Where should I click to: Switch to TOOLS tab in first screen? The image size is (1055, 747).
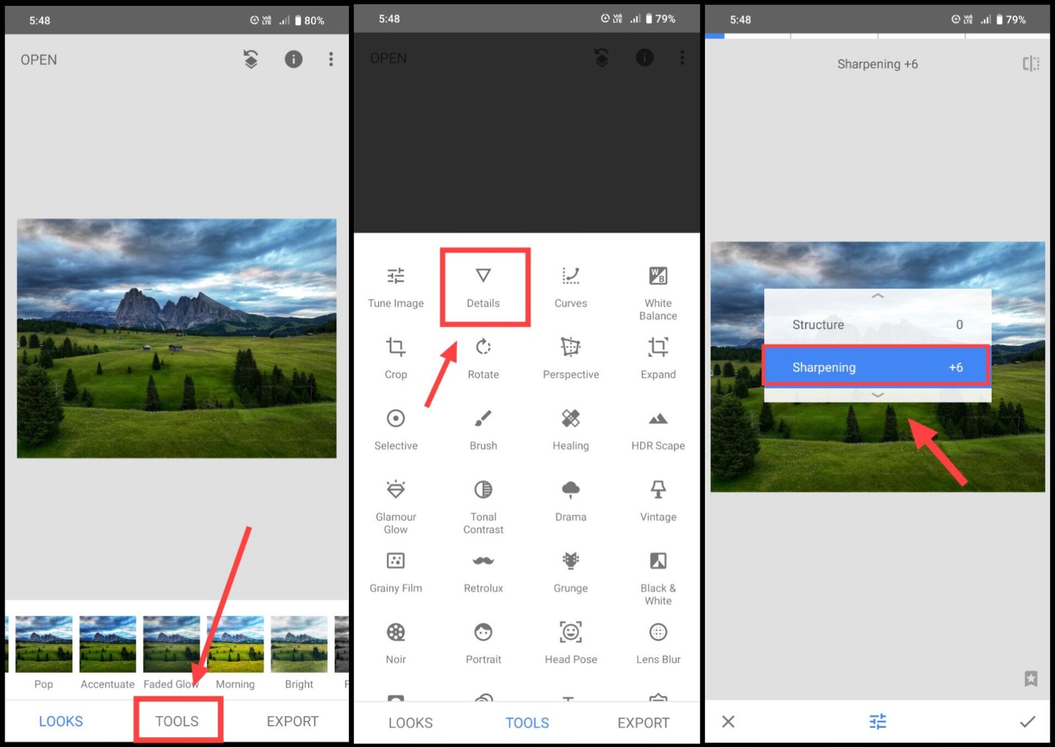tap(177, 721)
